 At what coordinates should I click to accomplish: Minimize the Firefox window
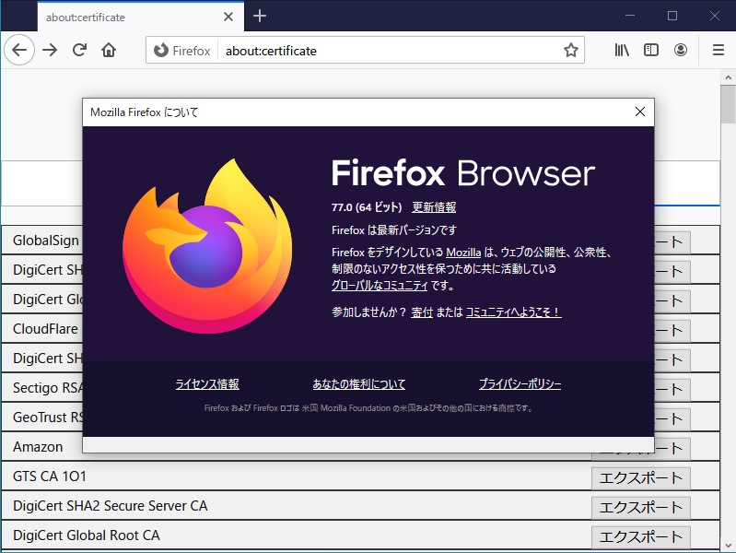coord(630,16)
